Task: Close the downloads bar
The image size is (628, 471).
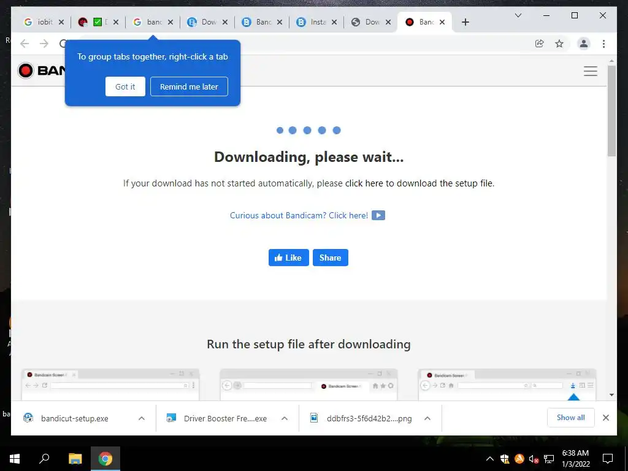Action: click(x=606, y=418)
